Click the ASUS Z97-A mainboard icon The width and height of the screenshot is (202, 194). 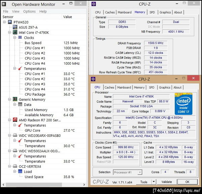pyautogui.click(x=15, y=27)
